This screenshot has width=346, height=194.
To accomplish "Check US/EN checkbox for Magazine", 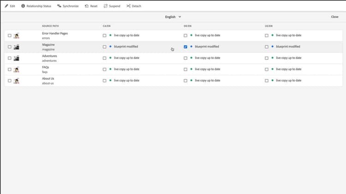I will [x=267, y=47].
